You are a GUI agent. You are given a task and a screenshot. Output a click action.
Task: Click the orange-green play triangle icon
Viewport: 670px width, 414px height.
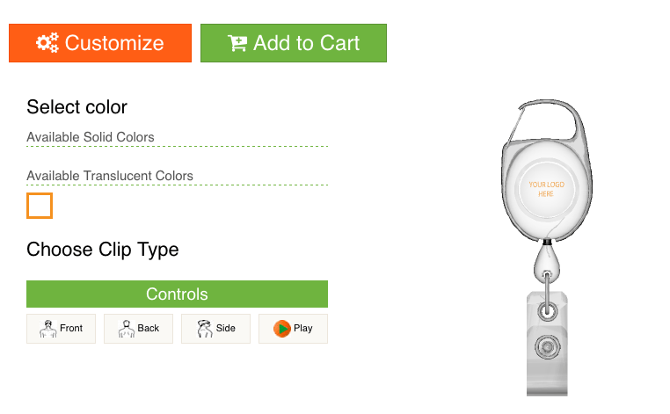coord(282,329)
